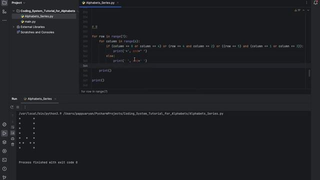The width and height of the screenshot is (320, 180).
Task: Click the 'else:' line in editor
Action: pyautogui.click(x=110, y=56)
